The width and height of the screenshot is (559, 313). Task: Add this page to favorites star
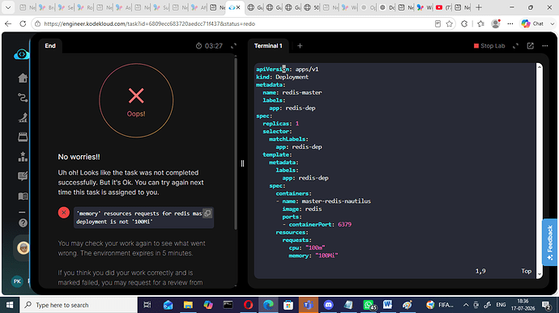pyautogui.click(x=449, y=23)
